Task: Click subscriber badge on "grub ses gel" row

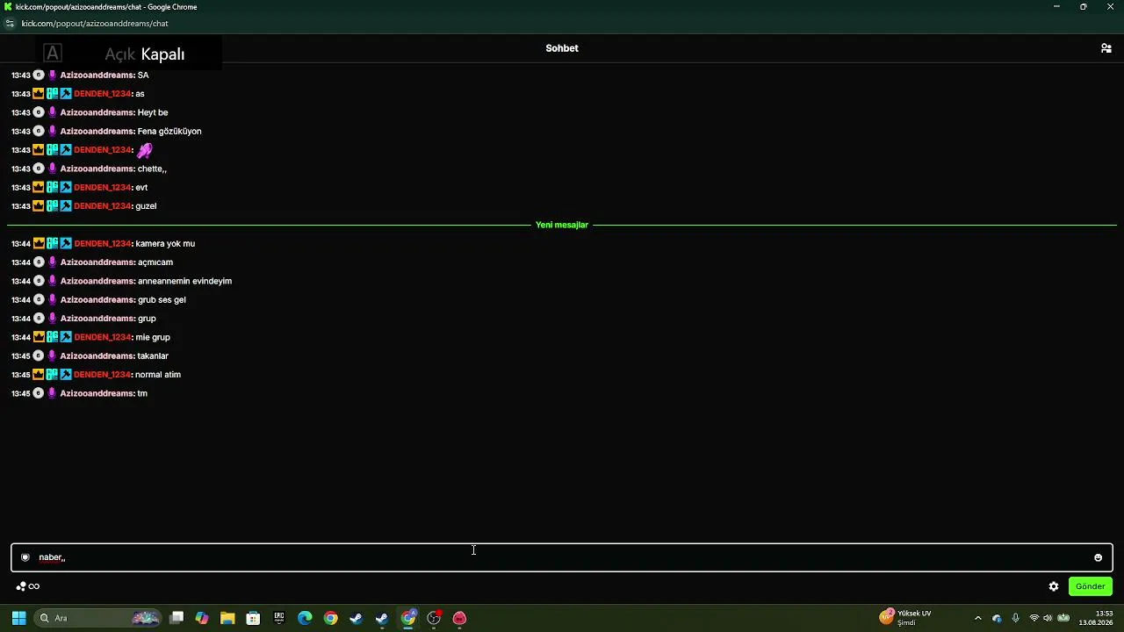Action: [x=39, y=300]
